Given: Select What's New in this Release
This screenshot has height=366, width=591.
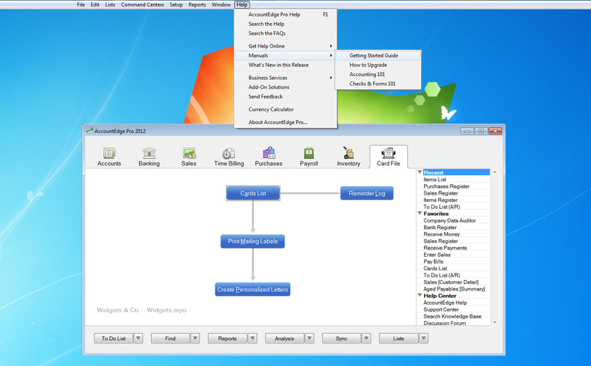Looking at the screenshot, I should coord(286,65).
